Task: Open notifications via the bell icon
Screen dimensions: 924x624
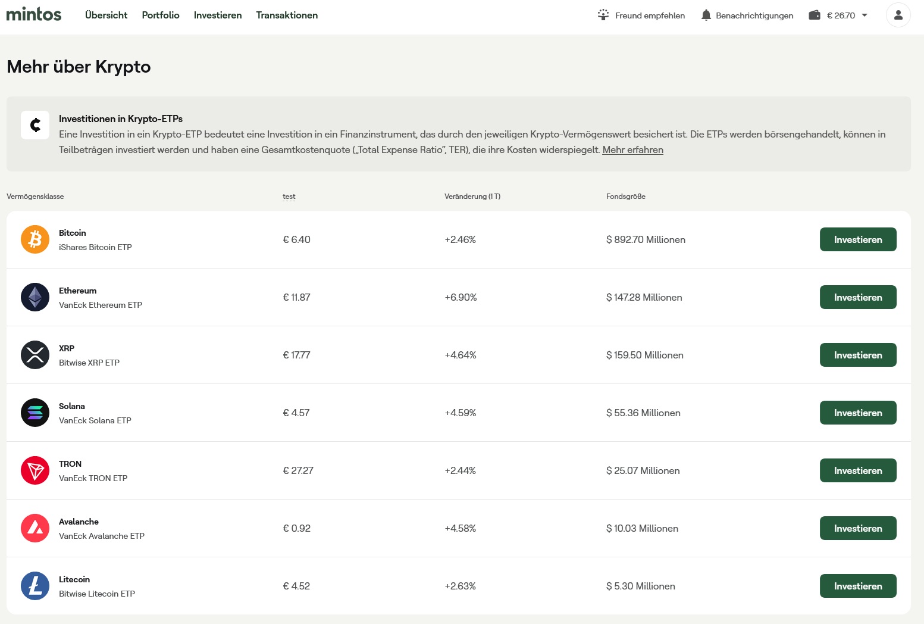Action: click(706, 15)
